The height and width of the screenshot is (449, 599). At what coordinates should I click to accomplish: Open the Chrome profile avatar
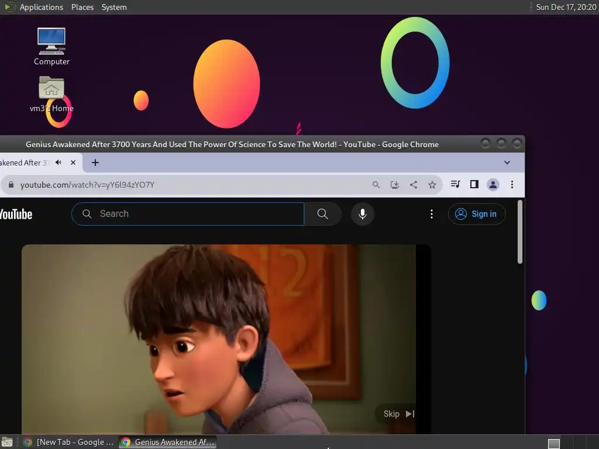click(x=493, y=185)
